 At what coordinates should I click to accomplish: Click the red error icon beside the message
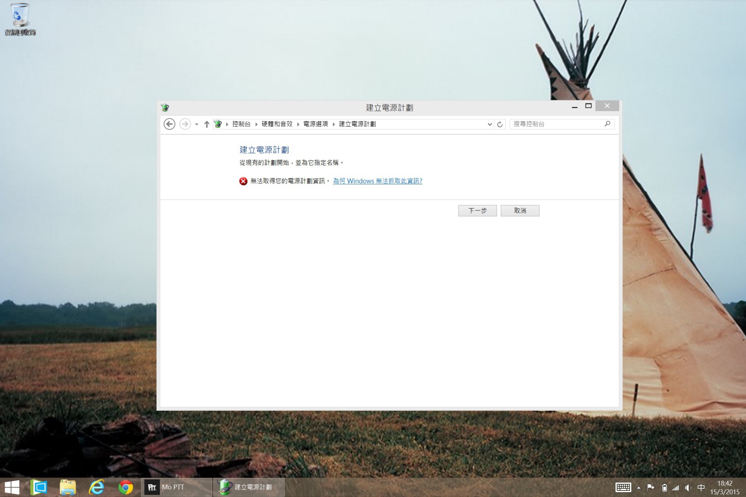[x=243, y=181]
